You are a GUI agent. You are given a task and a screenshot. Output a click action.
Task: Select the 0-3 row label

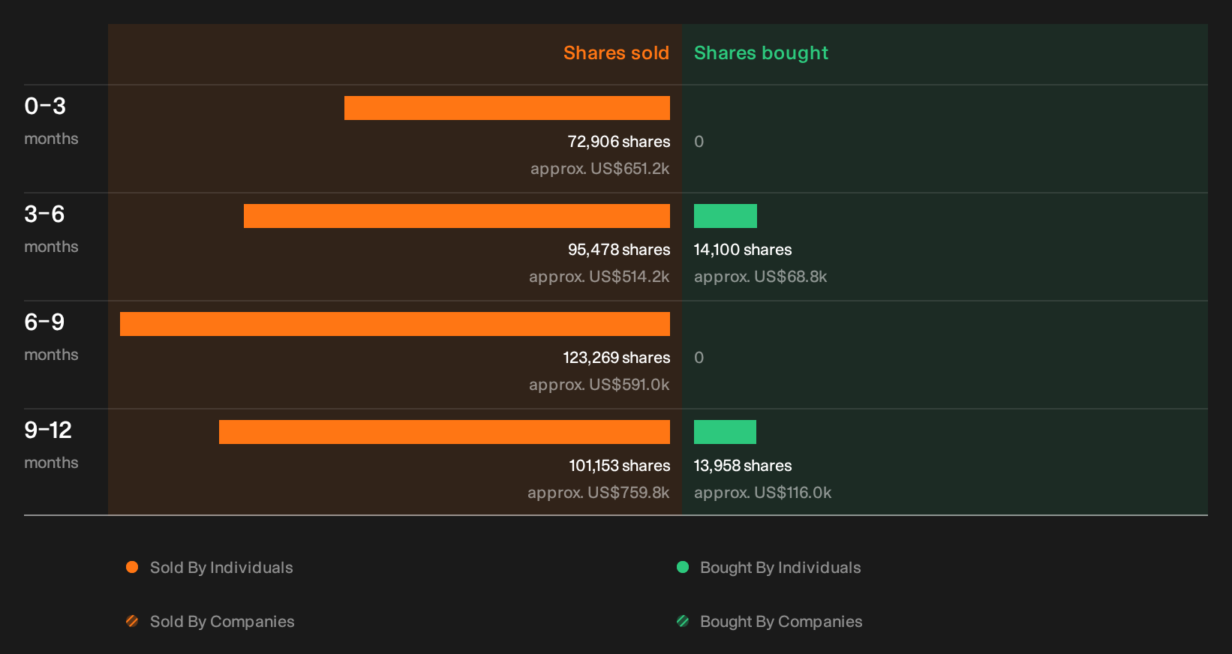click(45, 106)
